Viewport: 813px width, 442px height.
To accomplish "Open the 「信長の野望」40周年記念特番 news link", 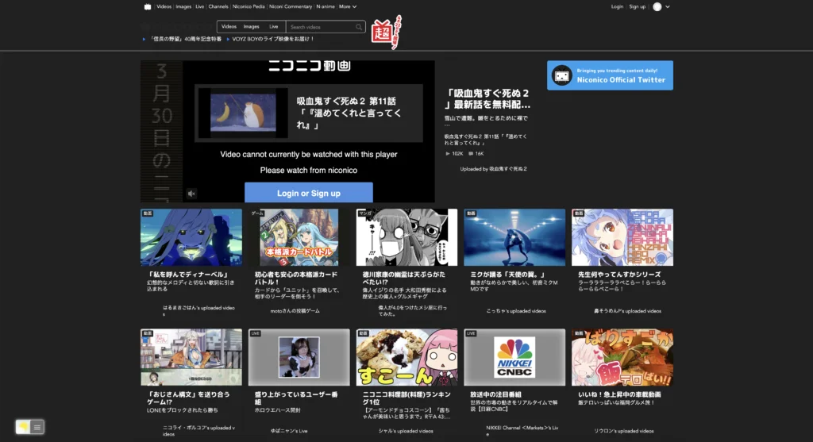I will click(x=186, y=39).
